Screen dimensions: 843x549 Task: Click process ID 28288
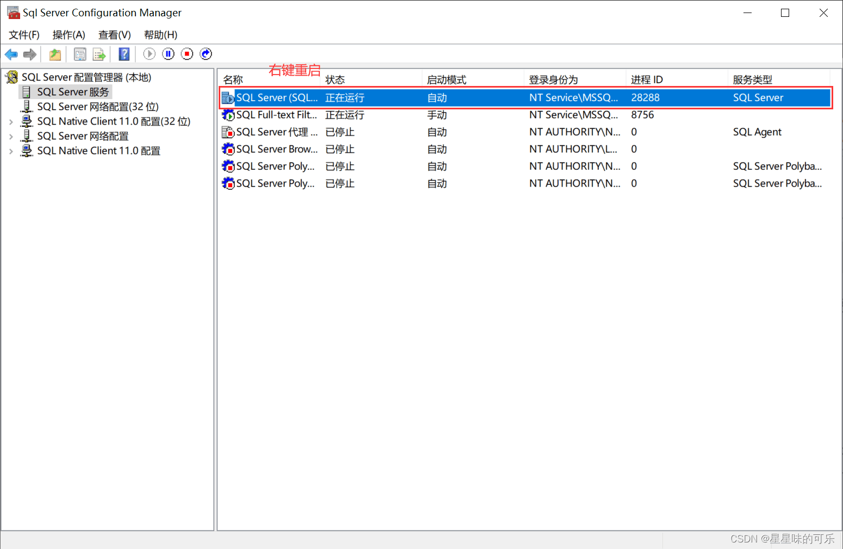[x=645, y=98]
